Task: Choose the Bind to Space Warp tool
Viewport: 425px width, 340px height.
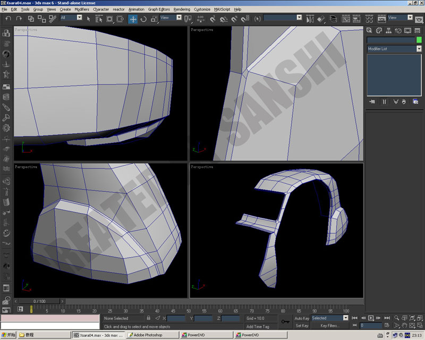Action: pyautogui.click(x=52, y=19)
